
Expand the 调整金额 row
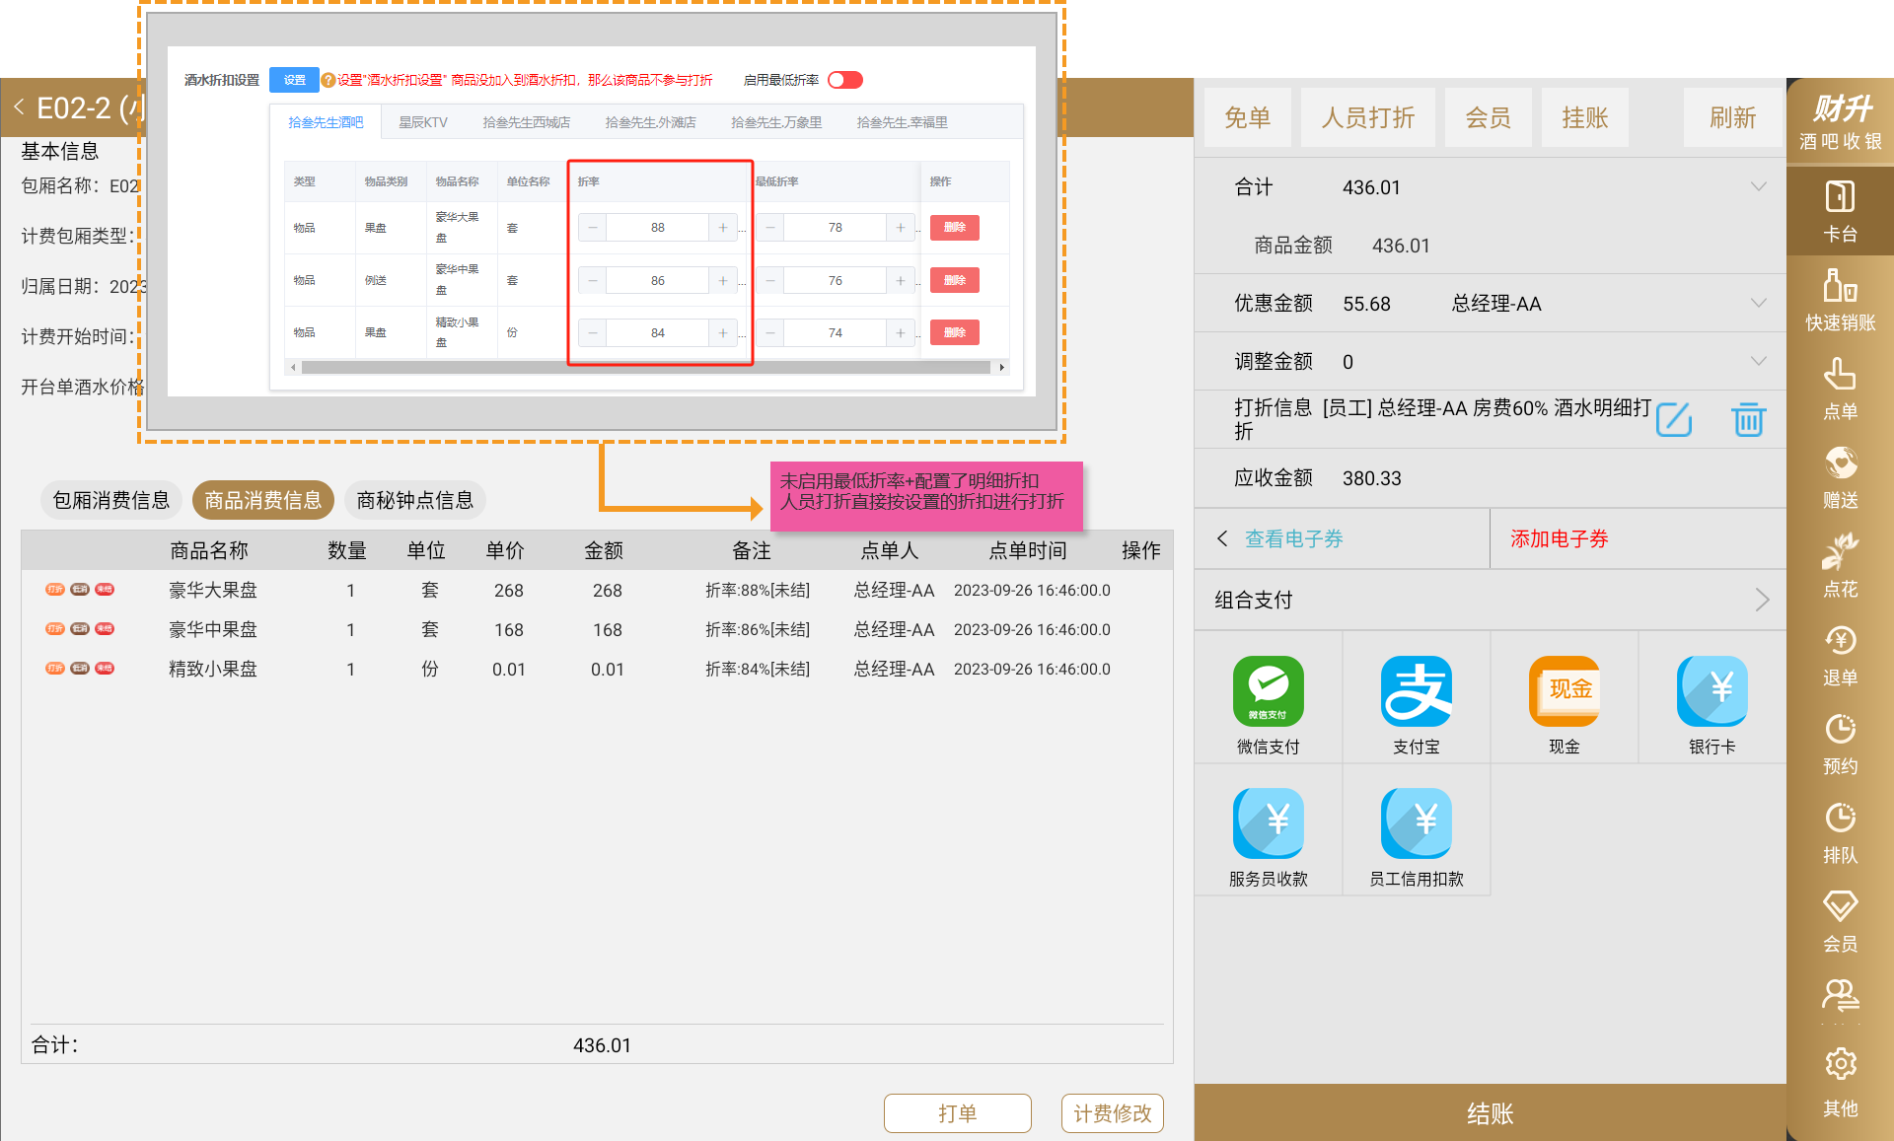pos(1758,361)
